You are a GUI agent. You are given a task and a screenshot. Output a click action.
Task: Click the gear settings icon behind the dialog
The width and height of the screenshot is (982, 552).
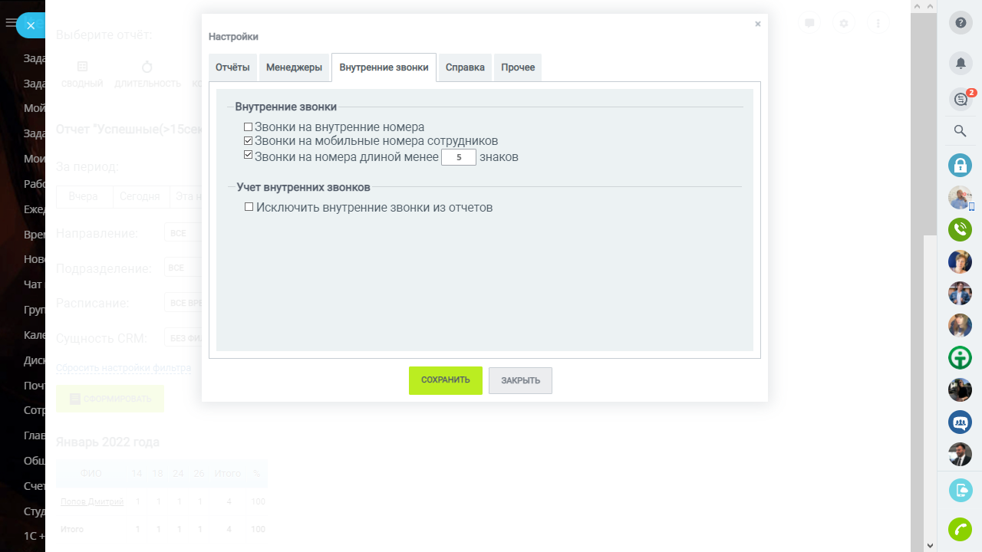pos(844,23)
